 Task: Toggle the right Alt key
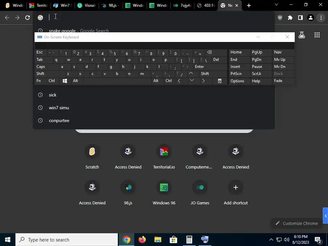(157, 81)
